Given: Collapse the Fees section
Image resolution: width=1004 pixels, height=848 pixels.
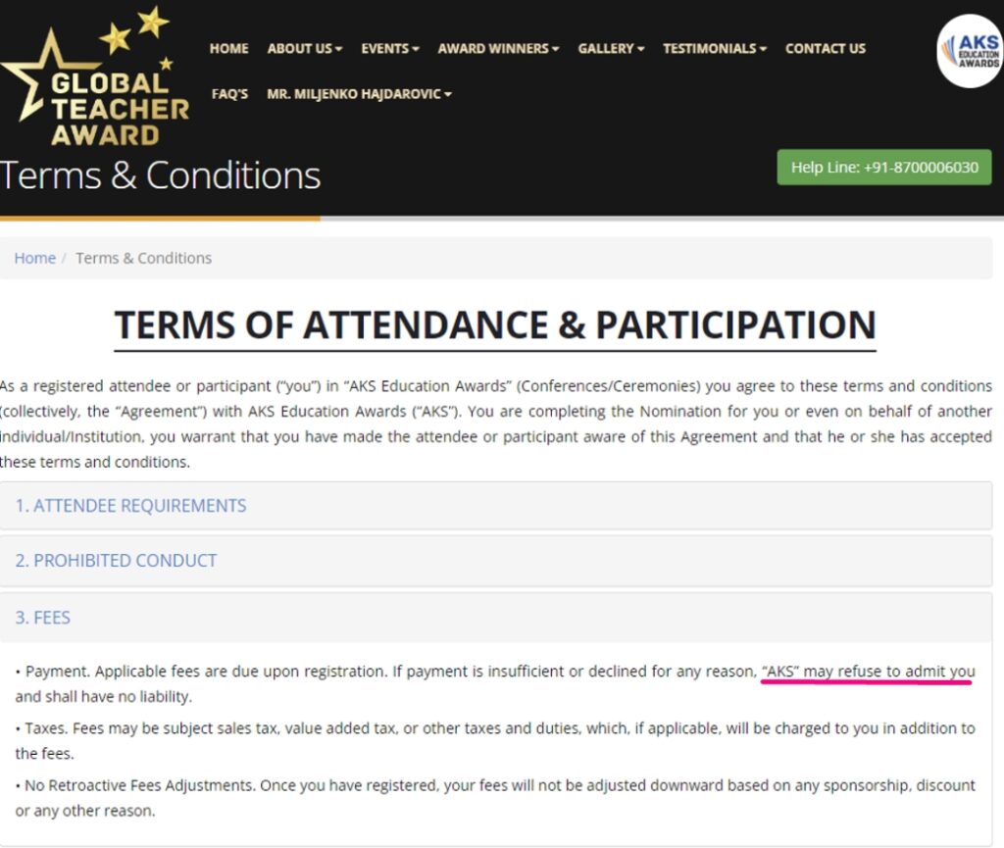Looking at the screenshot, I should pos(42,618).
